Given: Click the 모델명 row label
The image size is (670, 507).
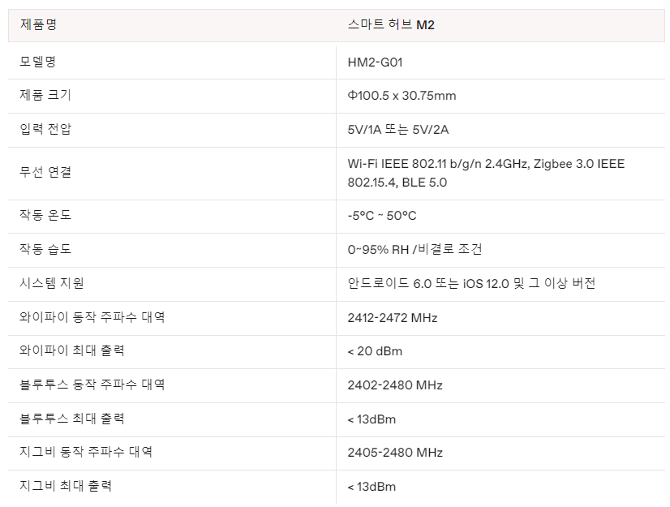Looking at the screenshot, I should (x=38, y=62).
